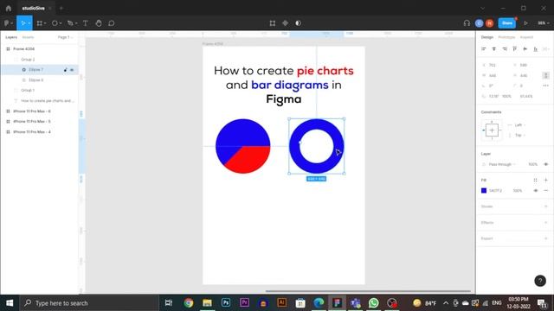Open Photoshop from the taskbar
Image resolution: width=554 pixels, height=311 pixels.
tap(226, 303)
